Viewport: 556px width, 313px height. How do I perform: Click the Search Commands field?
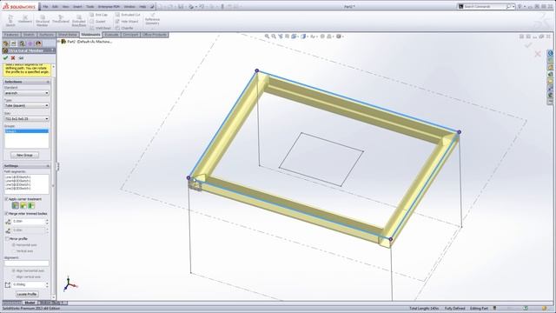click(486, 6)
